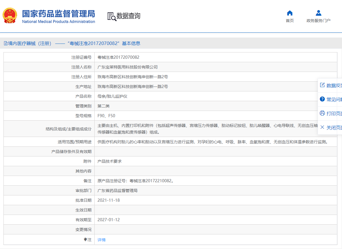Click the 注册人名称 label
Screen dimensions: 342x249
coord(81,67)
